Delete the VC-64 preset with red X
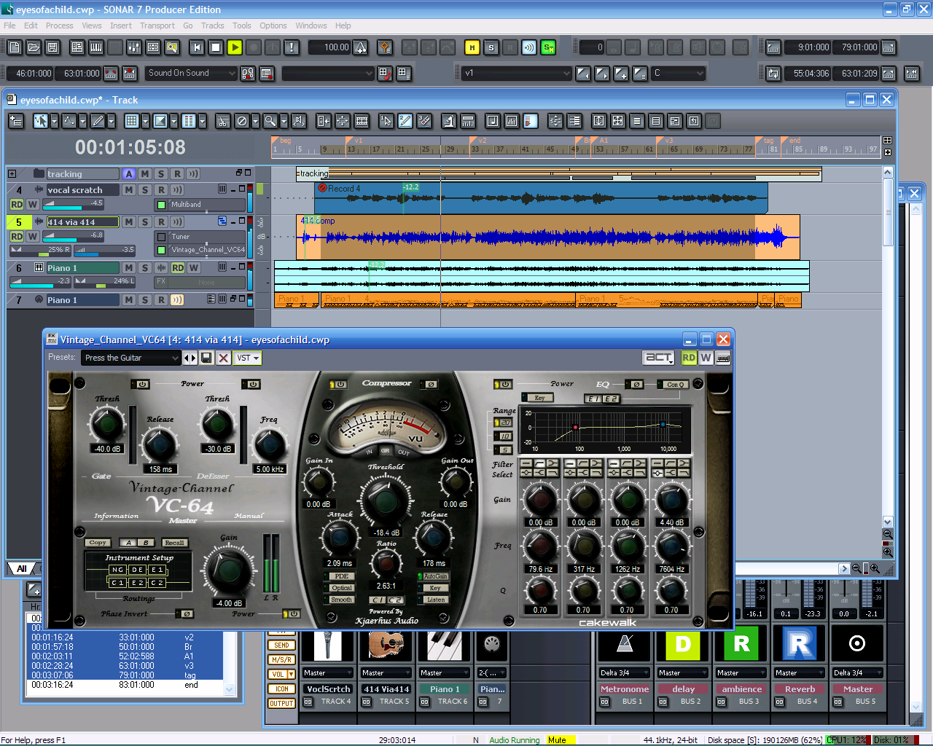This screenshot has height=746, width=933. [224, 358]
